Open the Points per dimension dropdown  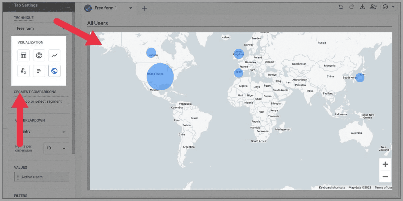56,148
